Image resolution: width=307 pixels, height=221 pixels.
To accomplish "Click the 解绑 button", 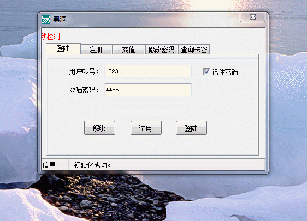I will [x=99, y=128].
